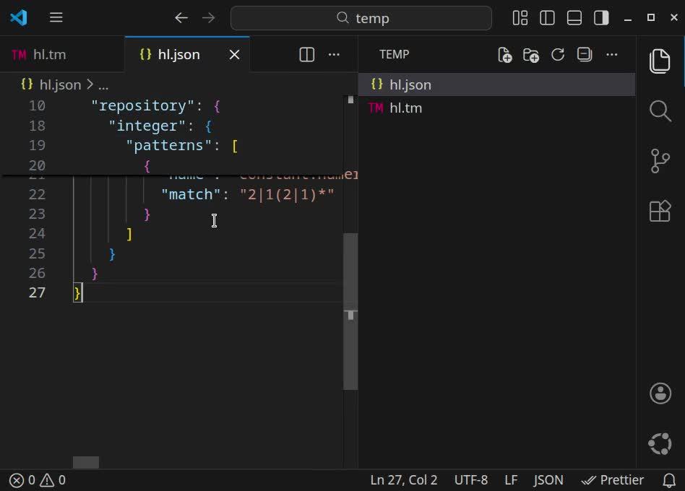The width and height of the screenshot is (685, 491).
Task: Open the application hamburger menu
Action: (56, 17)
